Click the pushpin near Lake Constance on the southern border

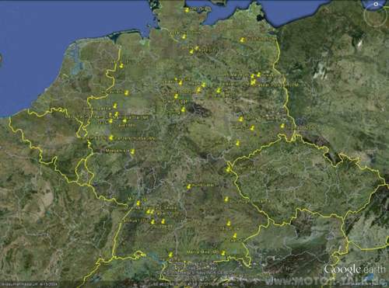pyautogui.click(x=170, y=255)
